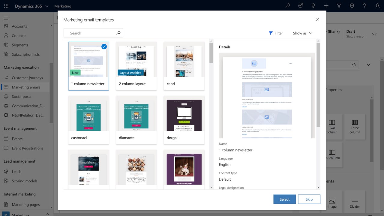This screenshot has height=216, width=384.
Task: Open Marketing pages in the sidebar
Action: 25,204
